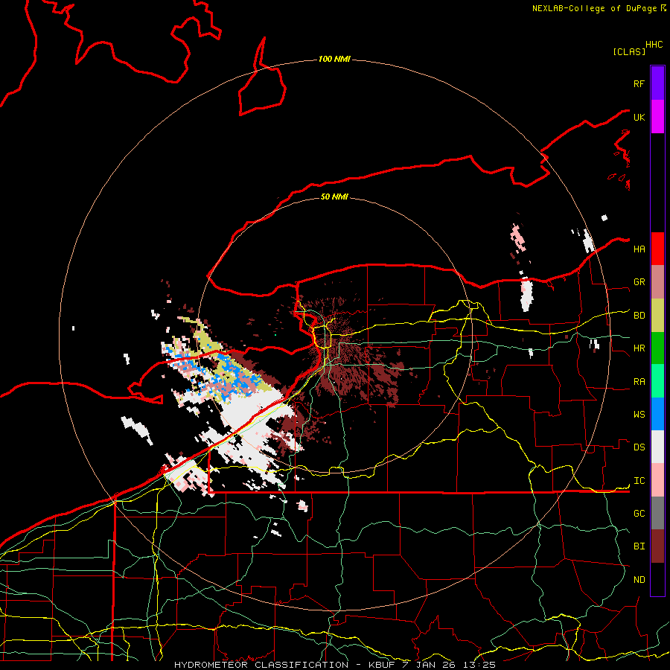Click the [CLAS] units label
This screenshot has width=670, height=670.
click(x=629, y=51)
